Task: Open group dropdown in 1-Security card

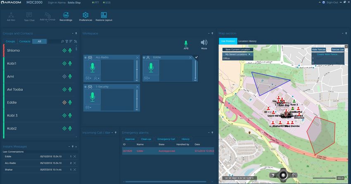Action: 88,108
